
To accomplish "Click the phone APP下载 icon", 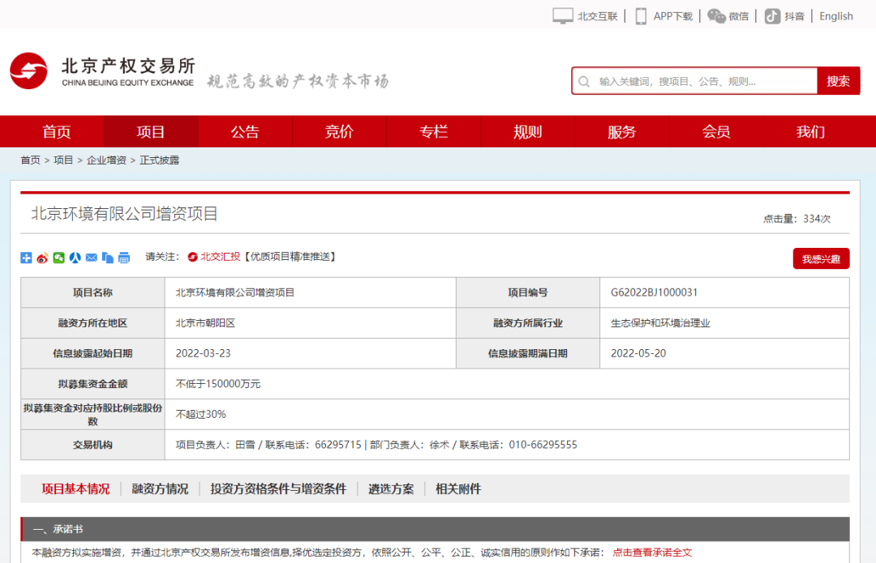I will (x=641, y=16).
